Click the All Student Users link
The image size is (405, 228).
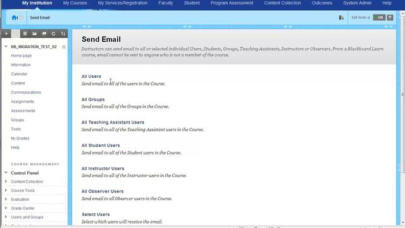tap(101, 145)
